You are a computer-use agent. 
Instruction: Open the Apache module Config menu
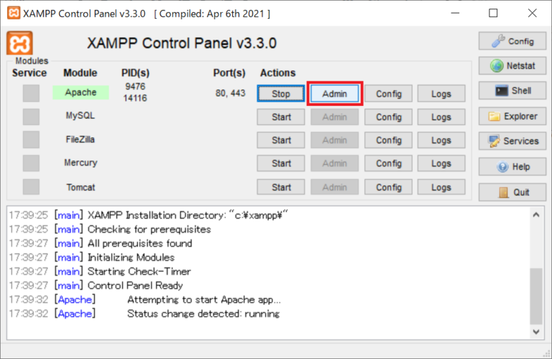coord(388,94)
